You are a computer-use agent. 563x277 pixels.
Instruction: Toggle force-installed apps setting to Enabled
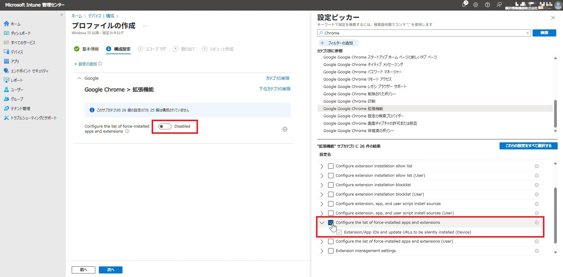pos(165,126)
